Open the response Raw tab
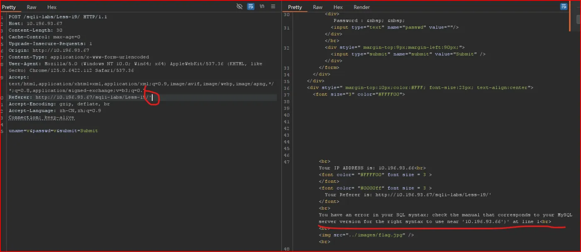Screen dimensions: 581x252 pyautogui.click(x=317, y=7)
